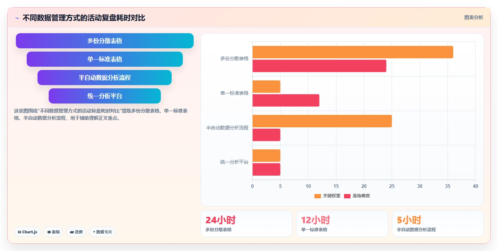Click the red bar for 多份分散表格
Viewport: 498px width, 251px height.
[x=319, y=66]
